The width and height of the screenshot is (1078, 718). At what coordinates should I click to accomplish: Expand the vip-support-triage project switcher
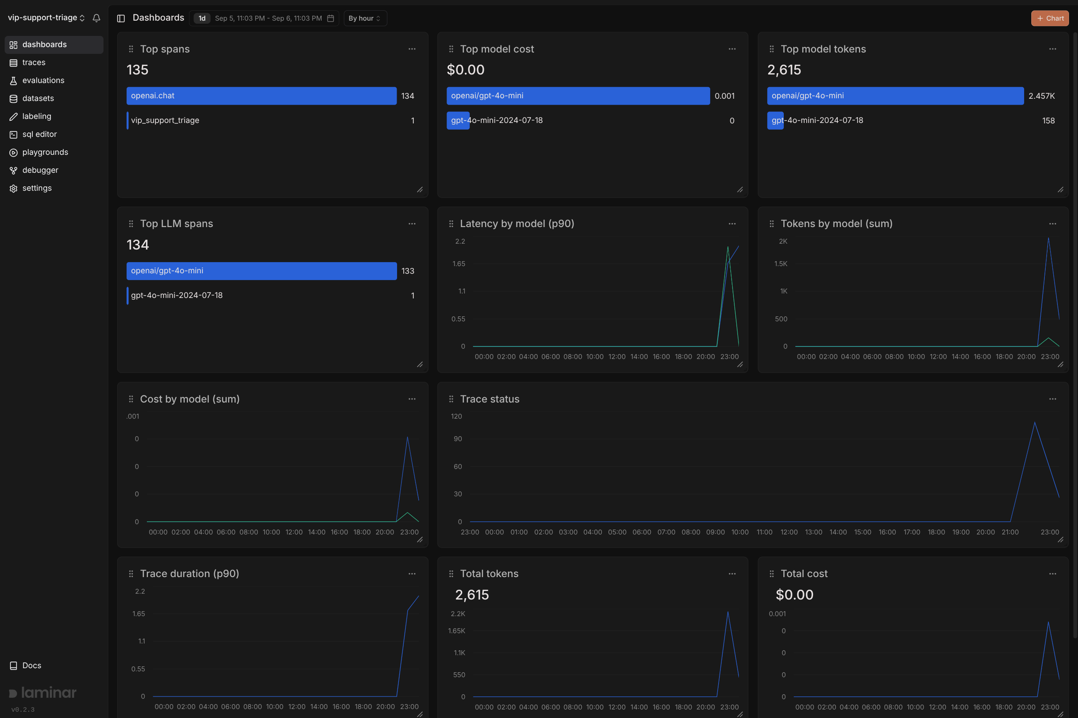point(46,18)
